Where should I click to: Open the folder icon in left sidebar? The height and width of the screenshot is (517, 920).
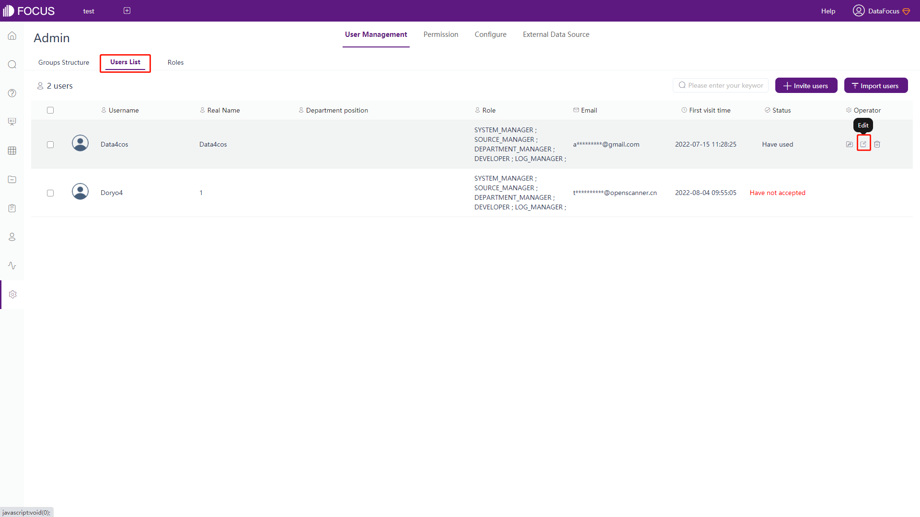[x=12, y=179]
